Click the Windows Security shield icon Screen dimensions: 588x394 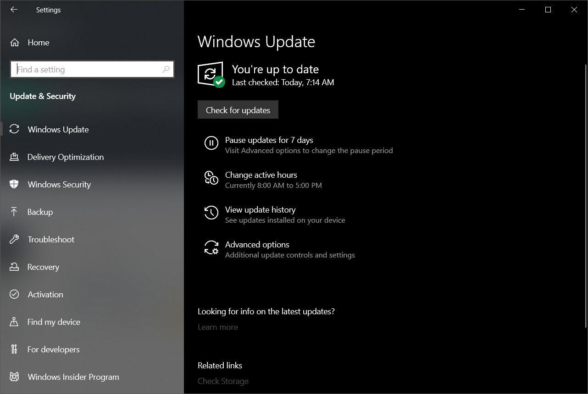pyautogui.click(x=14, y=184)
